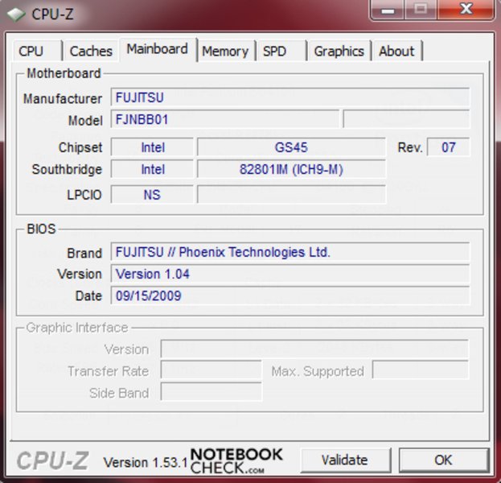Click the Side Band field
501x483 pixels.
tap(211, 392)
